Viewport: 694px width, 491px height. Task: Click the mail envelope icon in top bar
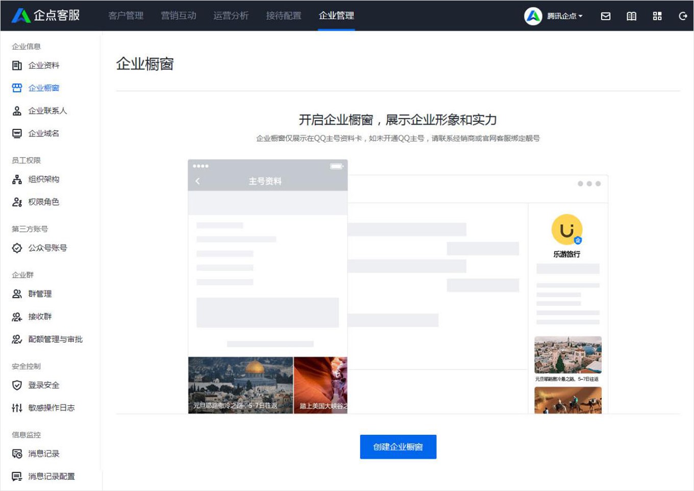606,16
